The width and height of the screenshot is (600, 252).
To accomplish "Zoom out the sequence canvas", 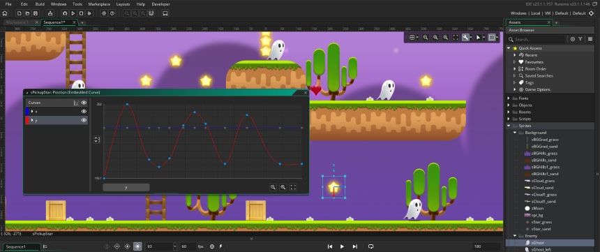I will [426, 37].
